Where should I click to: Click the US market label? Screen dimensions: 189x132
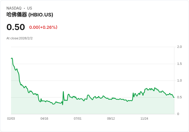(30, 8)
